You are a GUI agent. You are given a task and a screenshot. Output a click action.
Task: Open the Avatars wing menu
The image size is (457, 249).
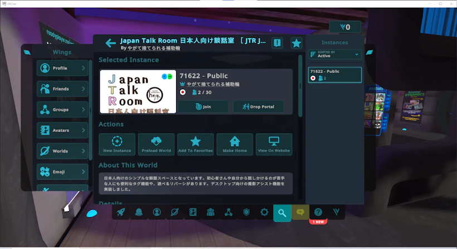(62, 130)
